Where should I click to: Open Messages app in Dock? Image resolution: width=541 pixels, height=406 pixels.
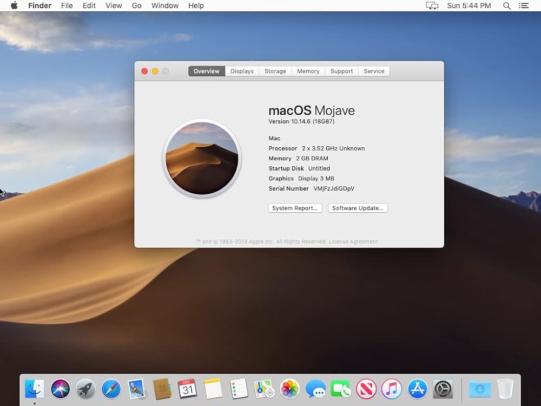(315, 389)
